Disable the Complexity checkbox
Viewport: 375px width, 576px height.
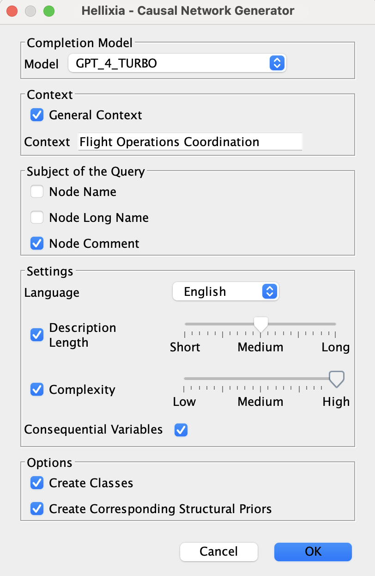click(37, 389)
